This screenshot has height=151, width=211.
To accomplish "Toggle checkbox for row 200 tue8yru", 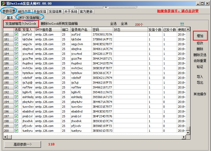I will tap(17, 131).
